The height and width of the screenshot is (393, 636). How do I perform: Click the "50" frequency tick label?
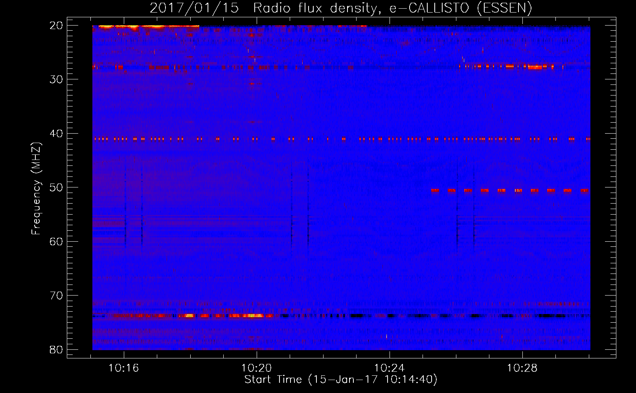point(56,187)
